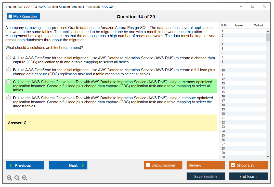Click the zoom in magnifier icon
The width and height of the screenshot is (274, 187).
(9, 178)
